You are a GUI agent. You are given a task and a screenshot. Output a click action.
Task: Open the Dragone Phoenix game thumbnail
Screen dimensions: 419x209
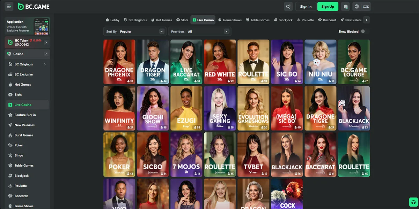[x=119, y=62]
